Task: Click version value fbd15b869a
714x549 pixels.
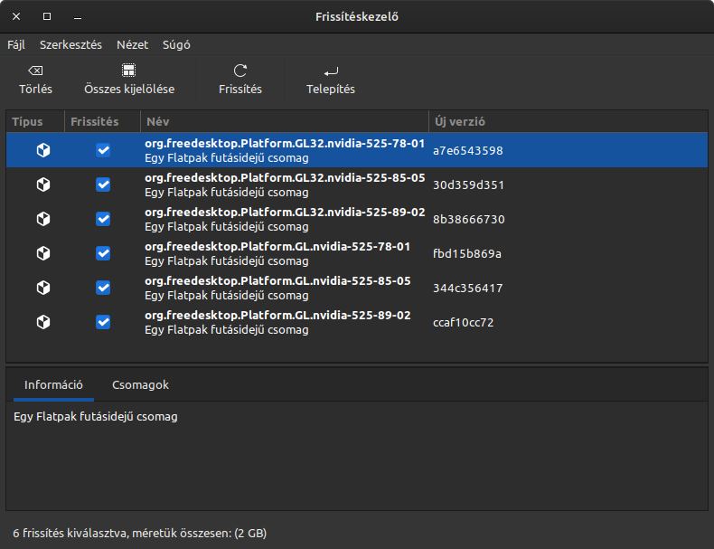Action: click(x=466, y=254)
